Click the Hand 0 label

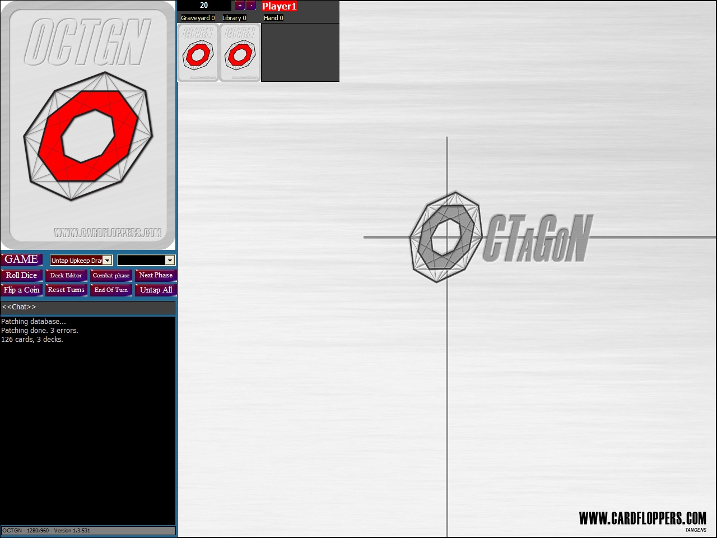tap(273, 18)
